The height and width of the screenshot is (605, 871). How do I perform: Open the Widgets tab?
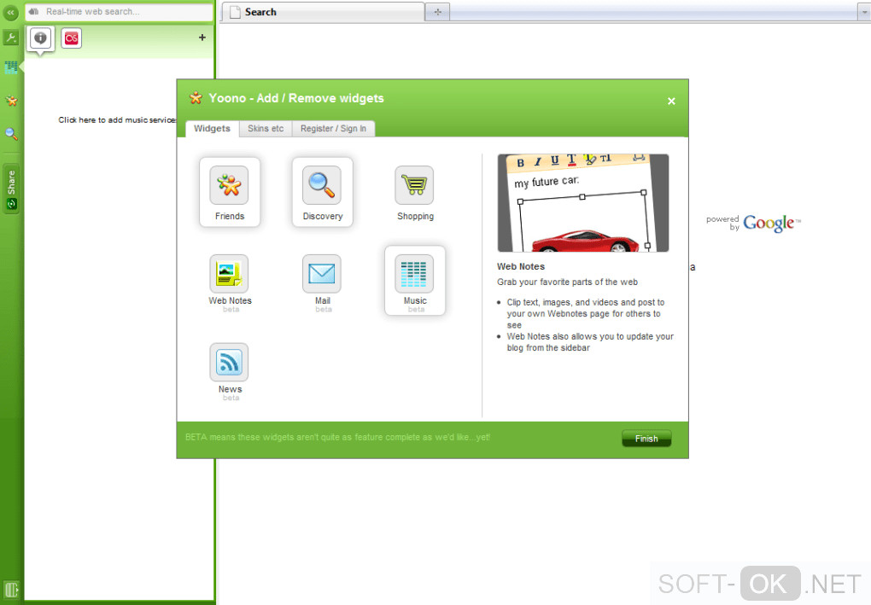tap(212, 128)
